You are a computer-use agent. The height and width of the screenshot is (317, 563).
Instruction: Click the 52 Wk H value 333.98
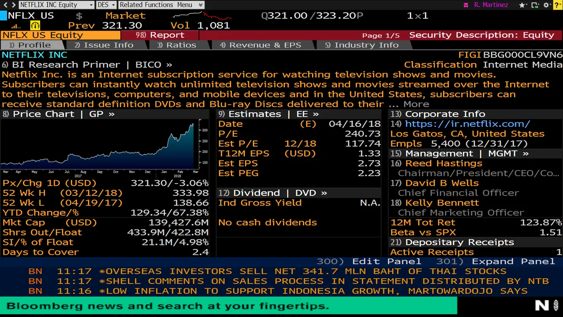[x=190, y=193]
